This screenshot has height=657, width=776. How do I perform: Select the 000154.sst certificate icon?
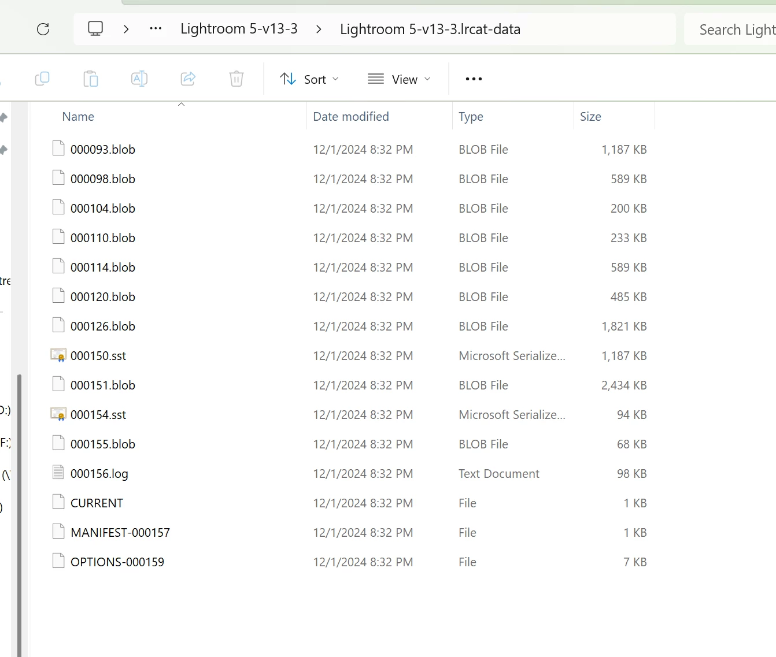point(58,414)
